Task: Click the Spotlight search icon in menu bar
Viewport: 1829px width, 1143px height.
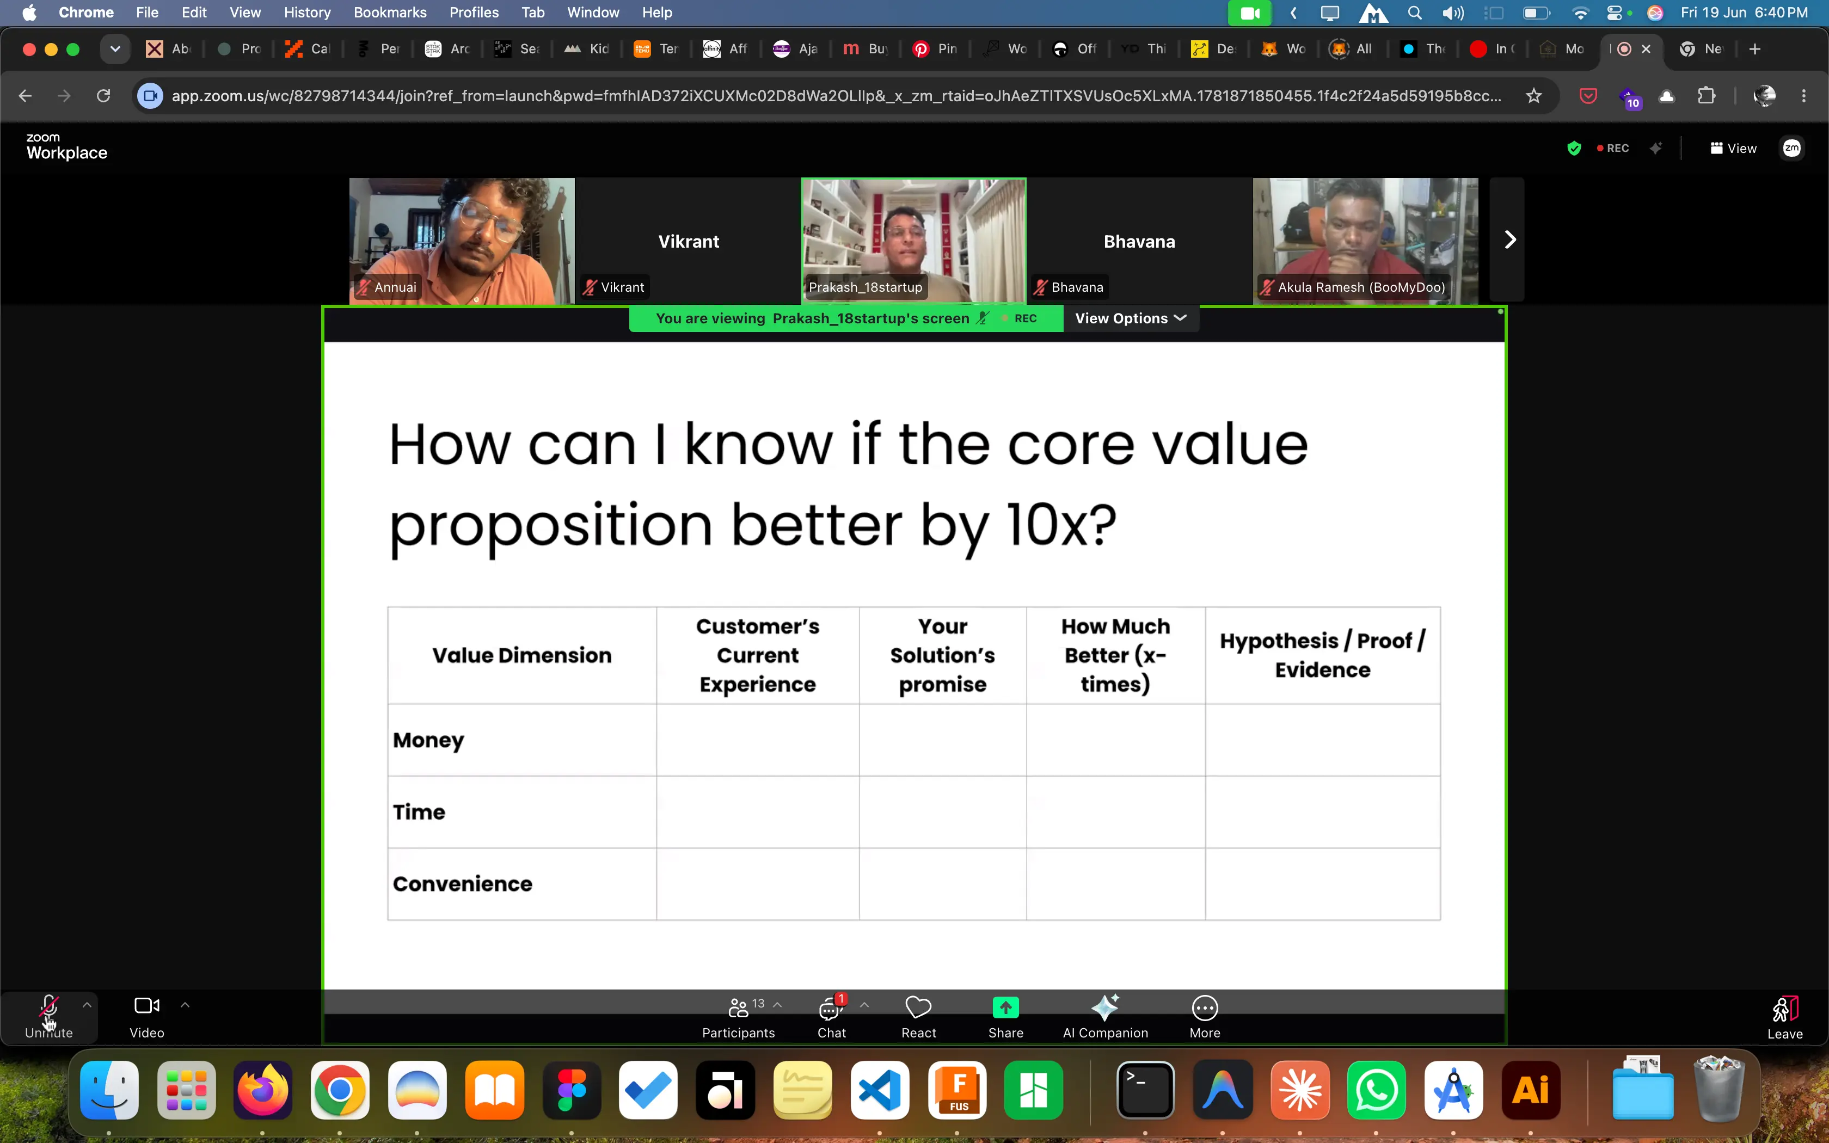Action: 1414,12
